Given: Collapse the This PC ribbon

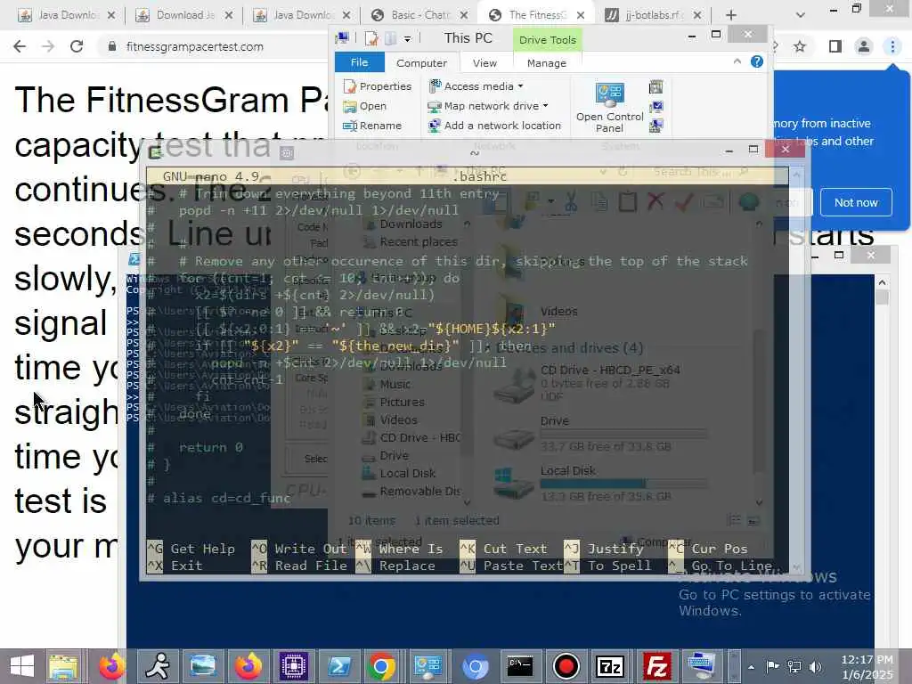Looking at the screenshot, I should click(x=737, y=61).
